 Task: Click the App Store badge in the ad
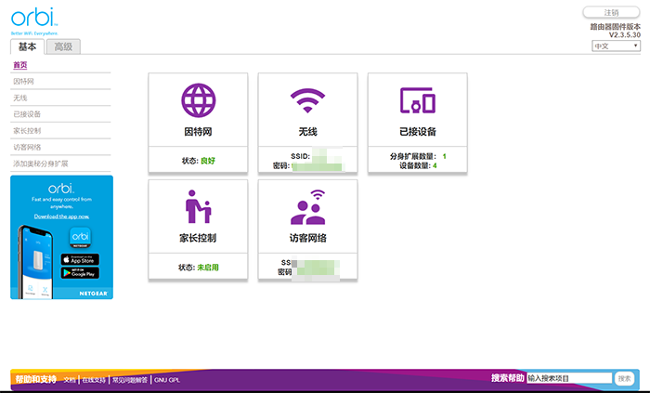point(79,259)
